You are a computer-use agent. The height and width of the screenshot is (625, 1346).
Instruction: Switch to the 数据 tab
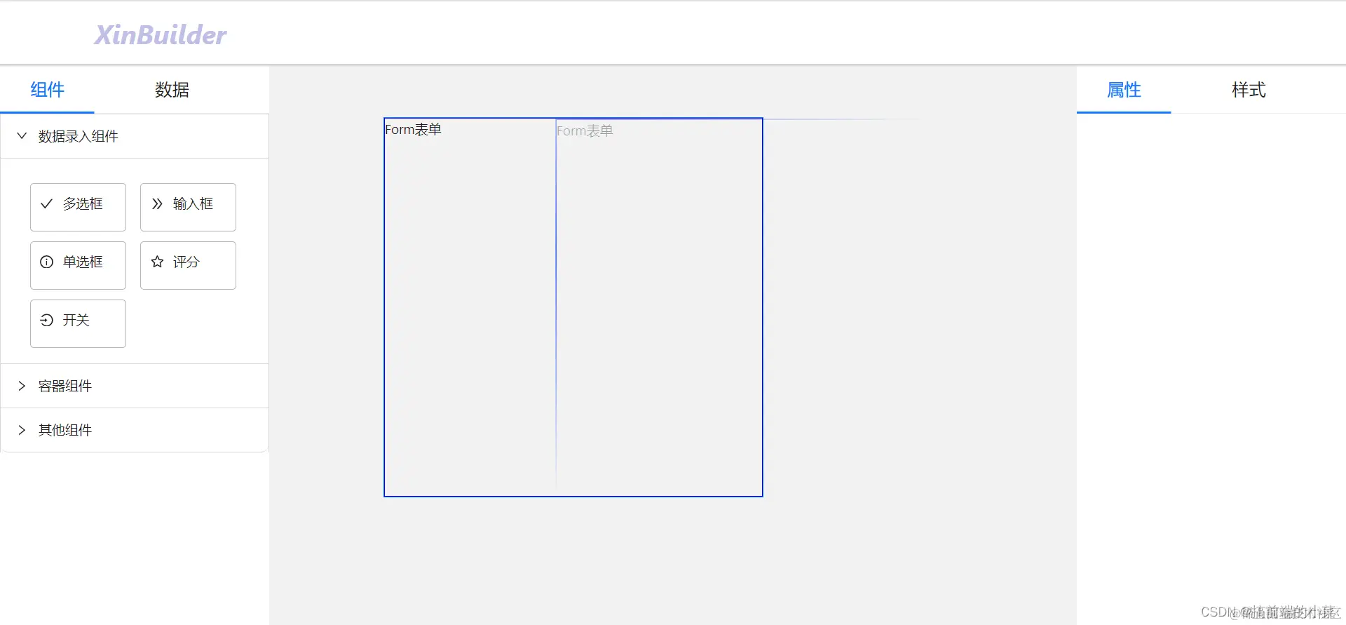[x=172, y=90]
